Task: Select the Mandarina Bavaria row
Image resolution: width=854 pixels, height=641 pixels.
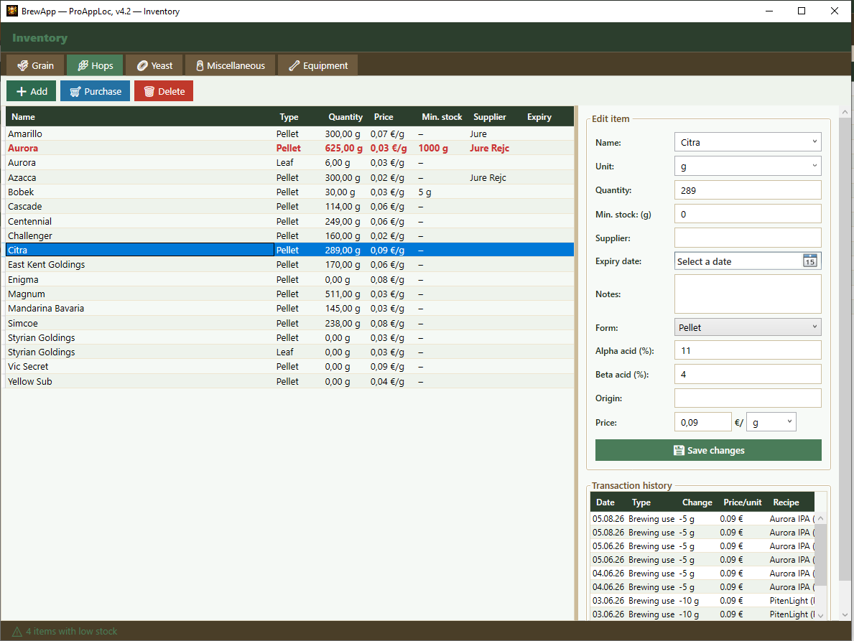Action: point(289,309)
